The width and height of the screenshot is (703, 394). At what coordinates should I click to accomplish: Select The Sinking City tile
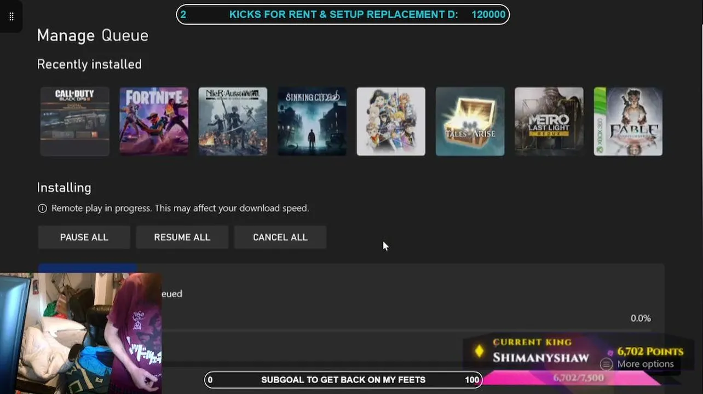coord(312,121)
